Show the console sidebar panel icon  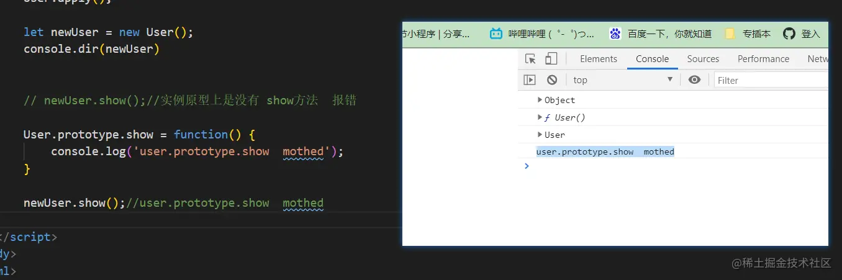tap(529, 79)
